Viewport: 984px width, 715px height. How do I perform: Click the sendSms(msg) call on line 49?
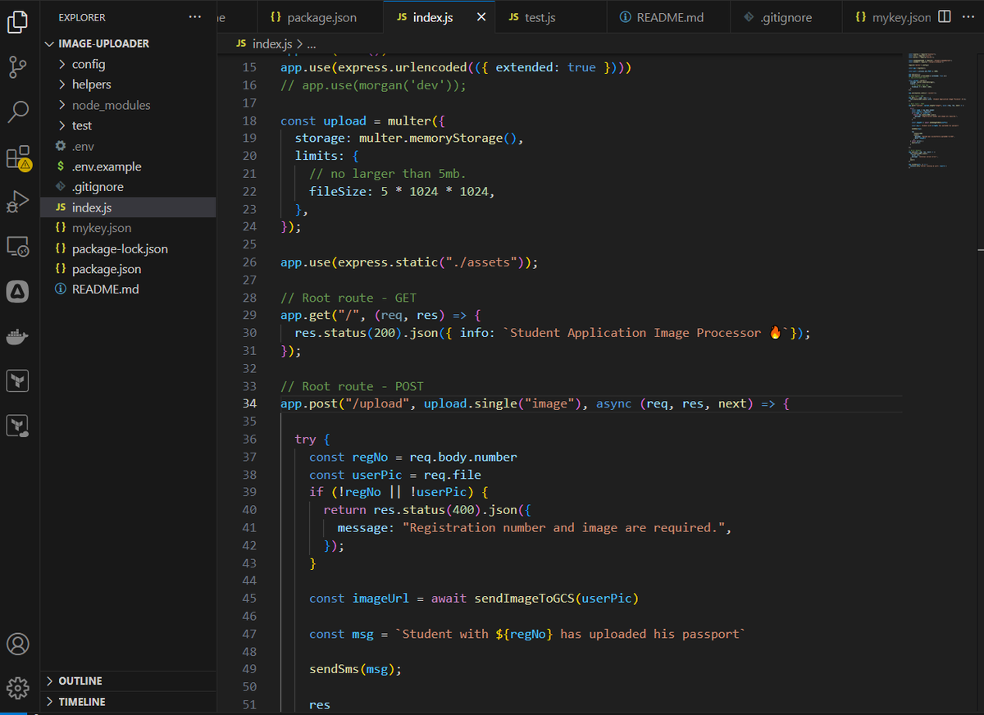click(356, 669)
